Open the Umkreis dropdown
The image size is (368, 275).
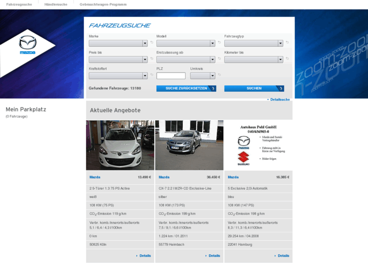[202, 76]
